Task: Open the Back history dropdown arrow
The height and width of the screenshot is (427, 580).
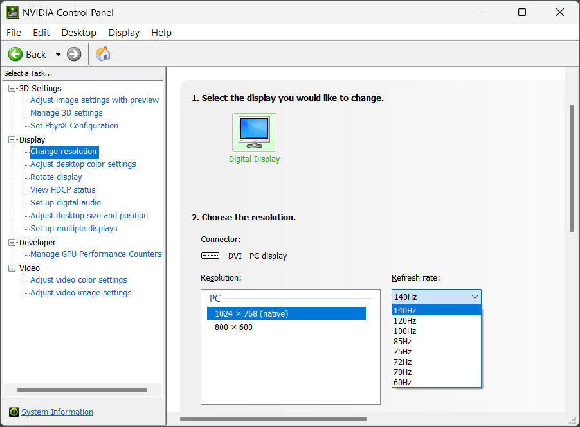Action: pos(58,55)
